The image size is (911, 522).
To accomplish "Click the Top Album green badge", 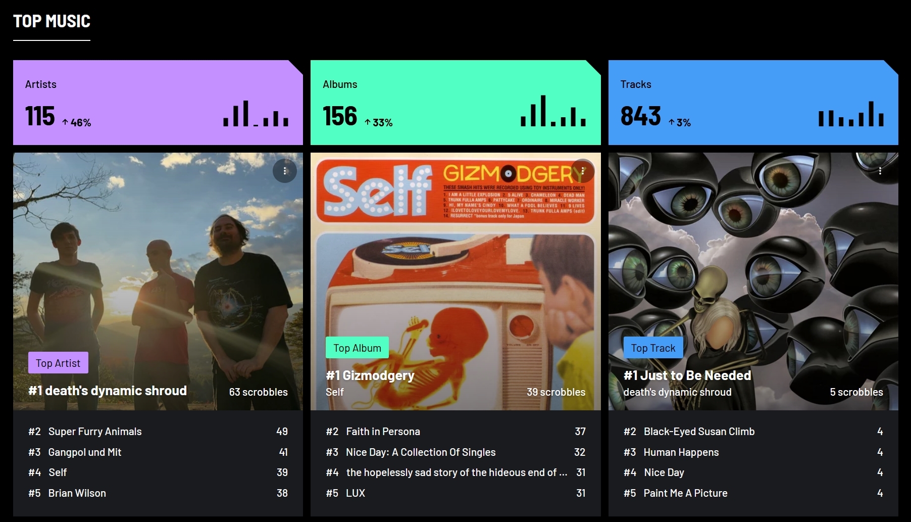I will pyautogui.click(x=357, y=348).
